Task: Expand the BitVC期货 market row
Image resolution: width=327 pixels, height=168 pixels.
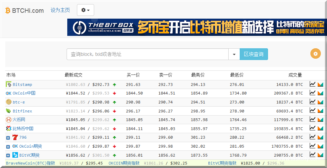Action: [x=8, y=156]
